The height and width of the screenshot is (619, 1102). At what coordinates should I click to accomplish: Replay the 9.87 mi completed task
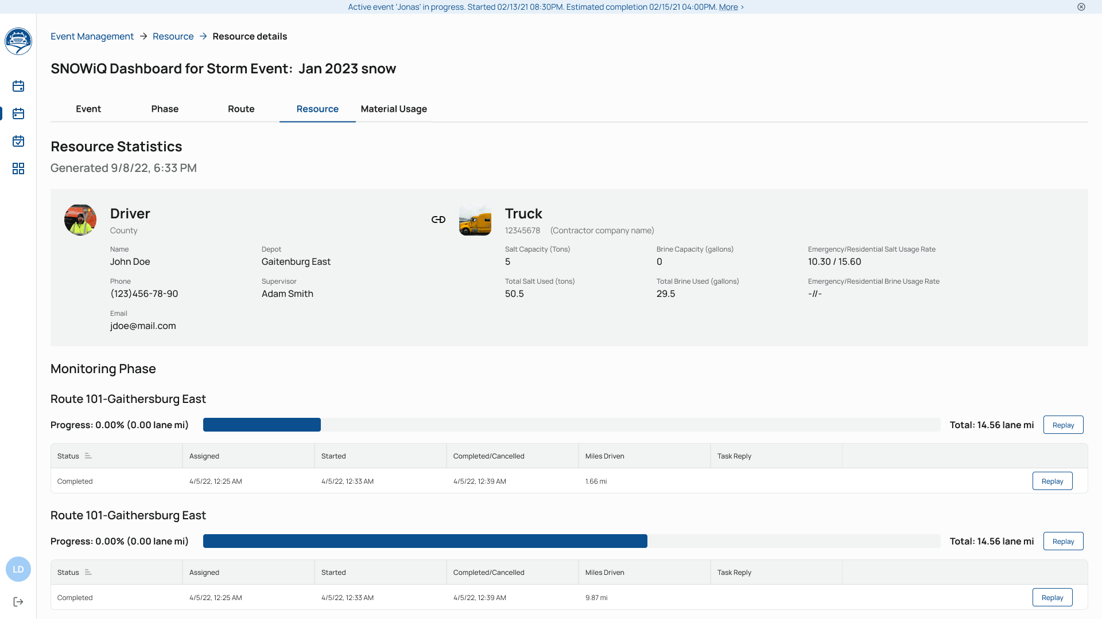pyautogui.click(x=1052, y=598)
